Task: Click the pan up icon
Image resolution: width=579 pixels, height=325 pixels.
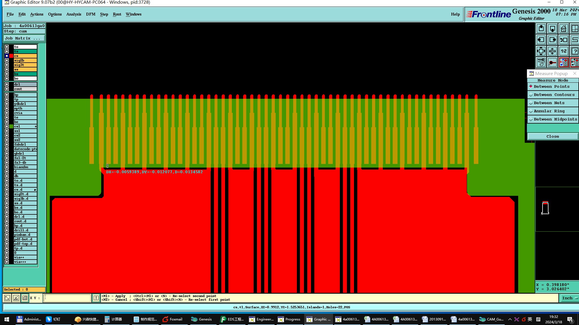Action: (x=541, y=28)
